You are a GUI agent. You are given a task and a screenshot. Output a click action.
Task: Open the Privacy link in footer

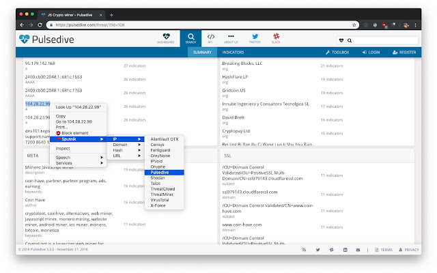point(408,250)
